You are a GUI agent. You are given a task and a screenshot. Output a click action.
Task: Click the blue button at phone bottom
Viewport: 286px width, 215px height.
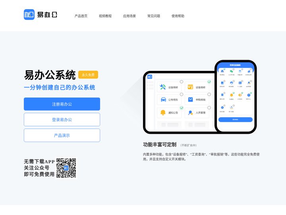pyautogui.click(x=236, y=119)
